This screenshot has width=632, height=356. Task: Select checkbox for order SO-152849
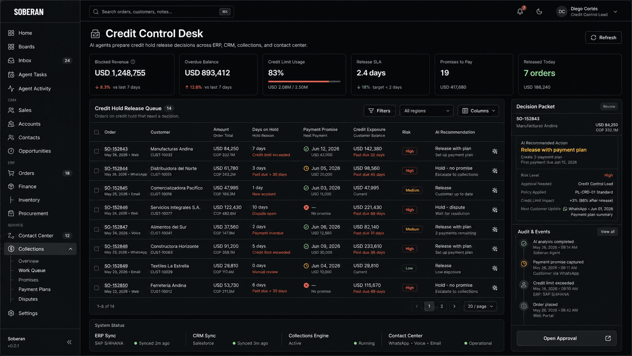(x=96, y=268)
